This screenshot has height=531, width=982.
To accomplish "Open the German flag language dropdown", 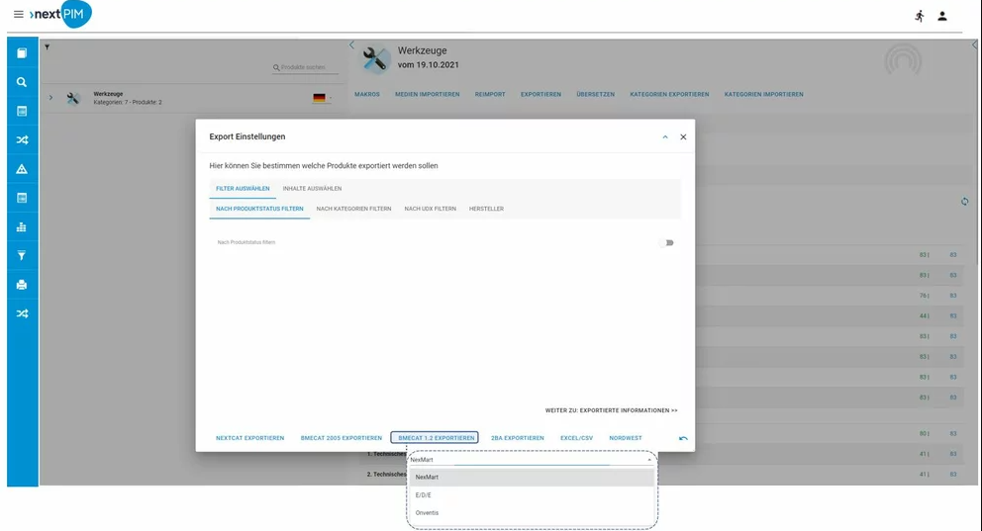I will (322, 98).
